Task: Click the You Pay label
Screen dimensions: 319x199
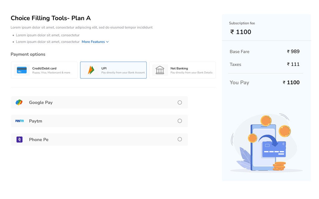Action: [239, 82]
